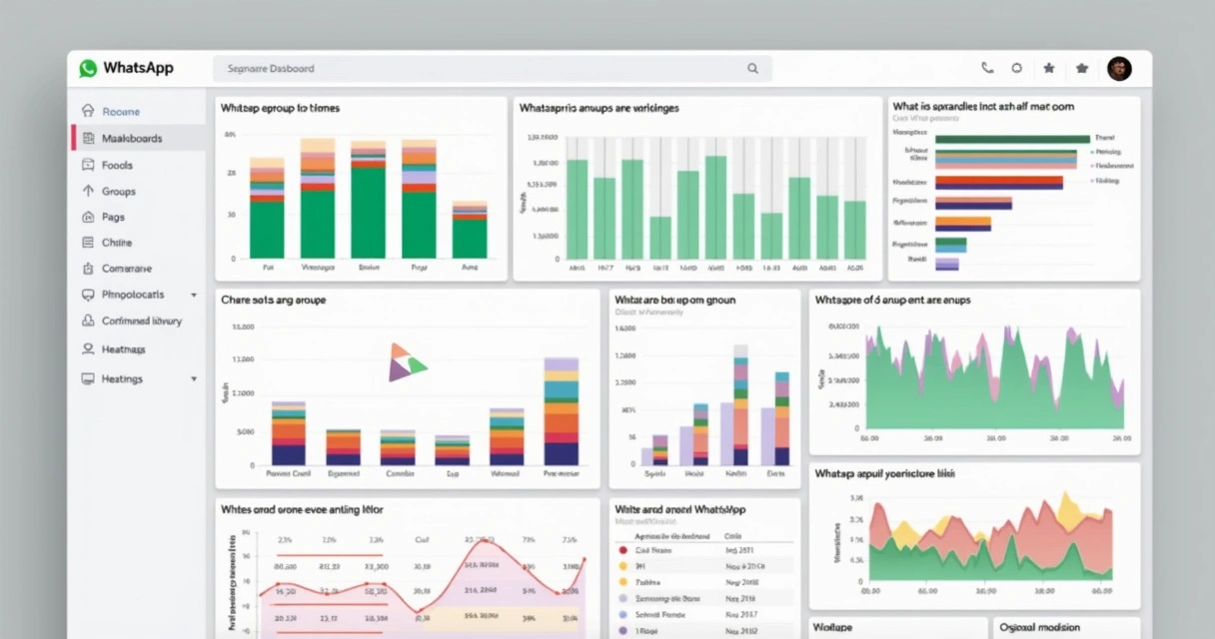
Task: Click the orange legend dot in table's second row
Action: coord(622,565)
